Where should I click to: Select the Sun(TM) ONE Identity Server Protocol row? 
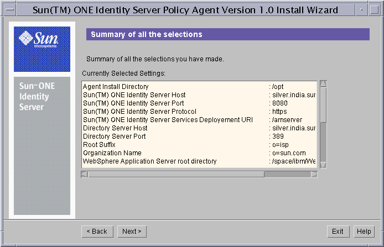click(x=199, y=112)
